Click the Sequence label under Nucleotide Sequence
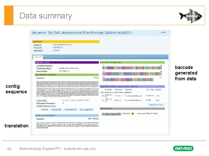The height and width of the screenshot is (156, 209). coord(40,78)
